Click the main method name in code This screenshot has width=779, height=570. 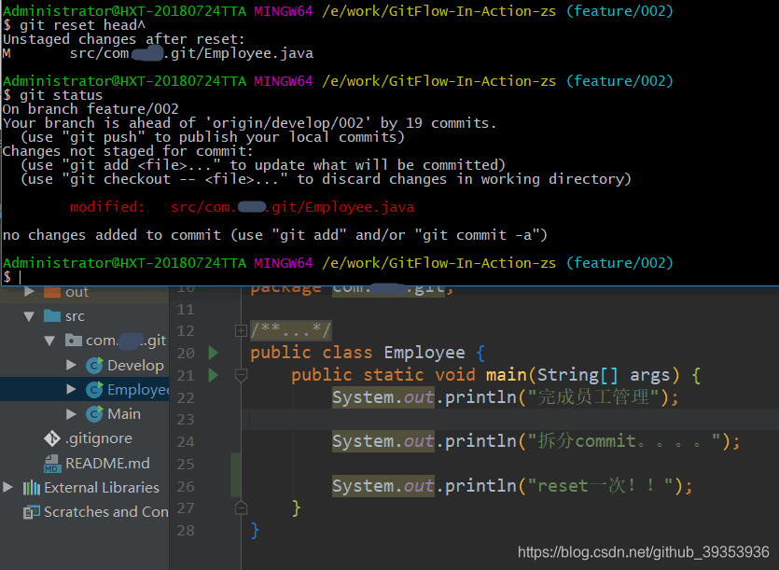click(x=507, y=375)
